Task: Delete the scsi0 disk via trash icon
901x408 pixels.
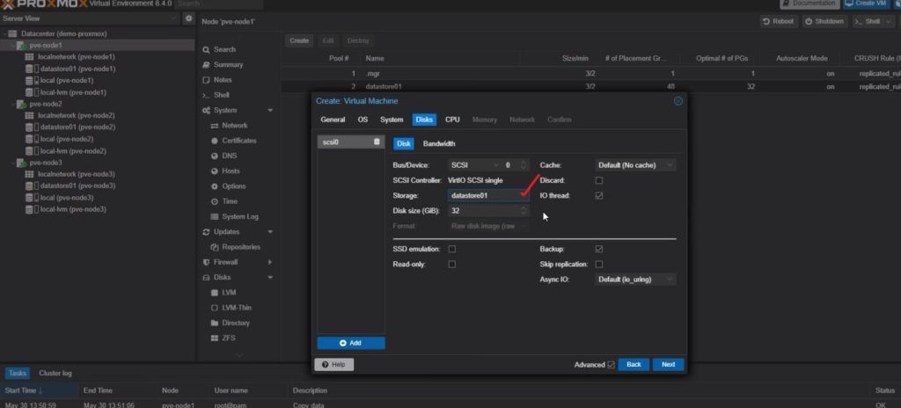Action: 377,142
